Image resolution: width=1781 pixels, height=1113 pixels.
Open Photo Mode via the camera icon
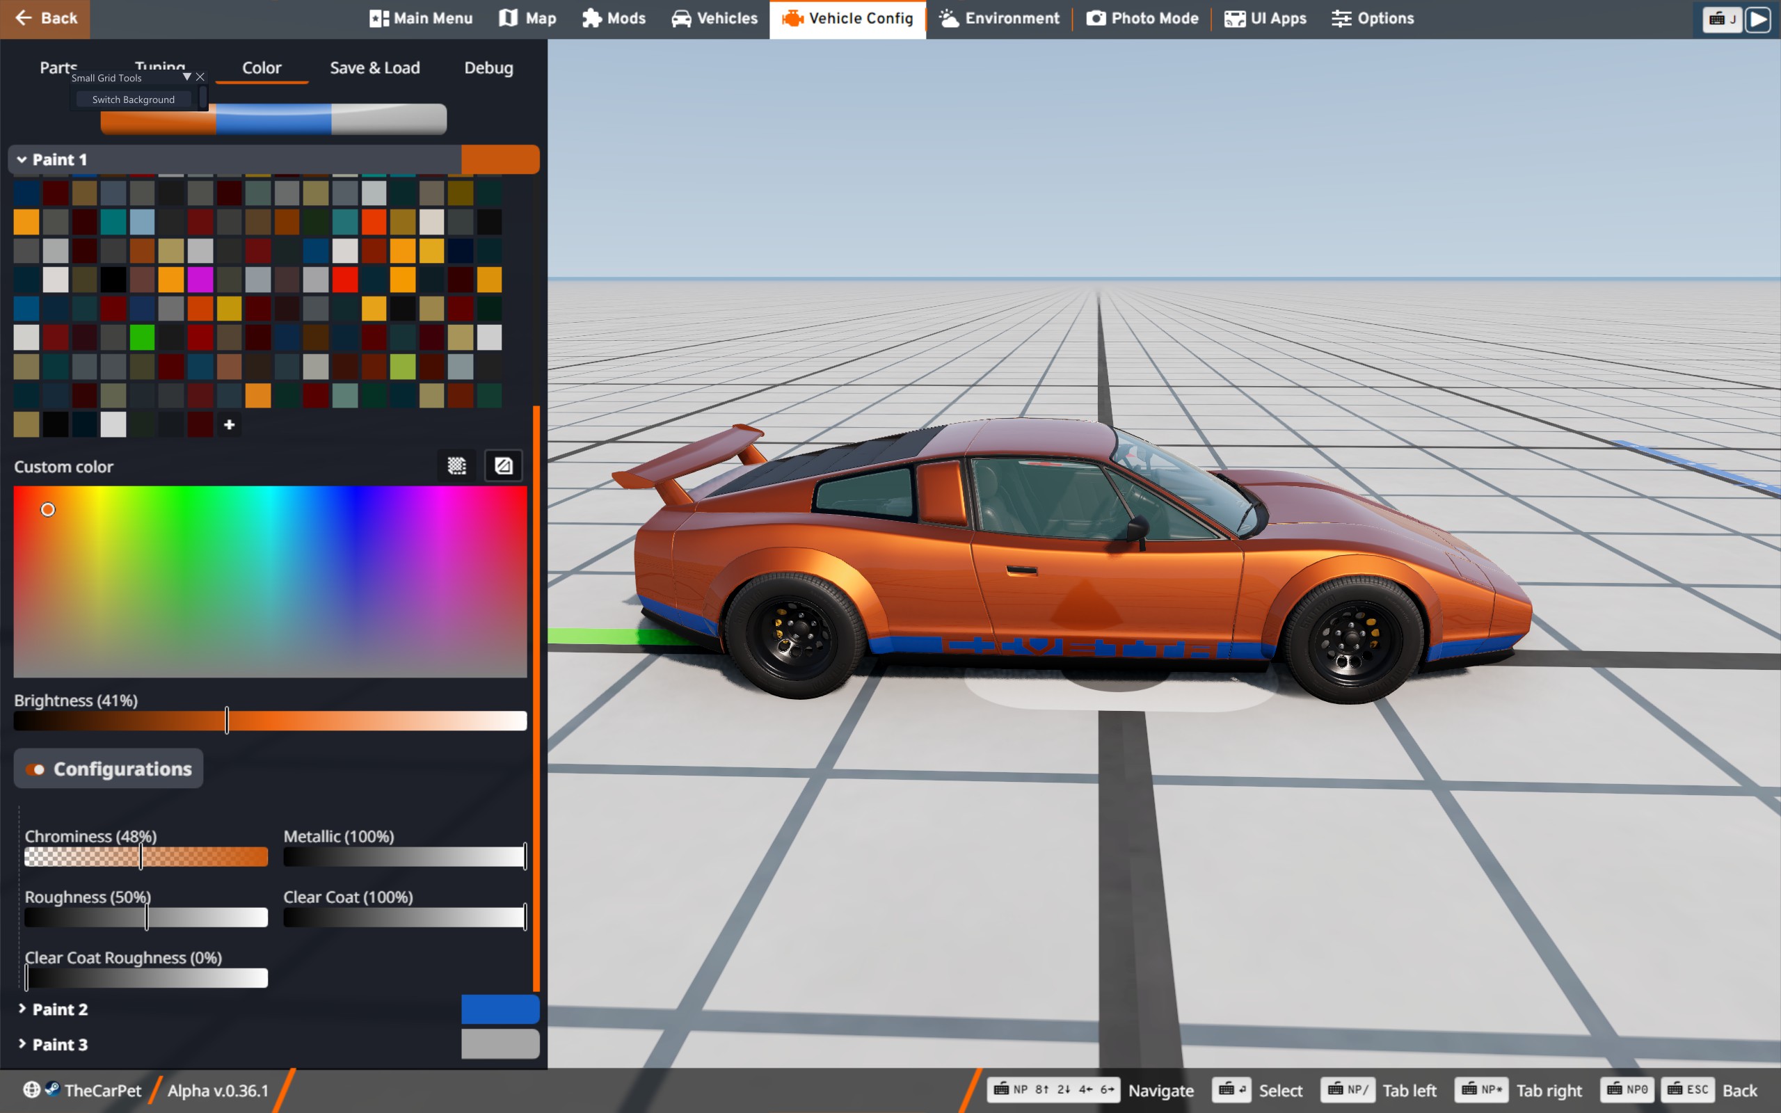click(1096, 18)
